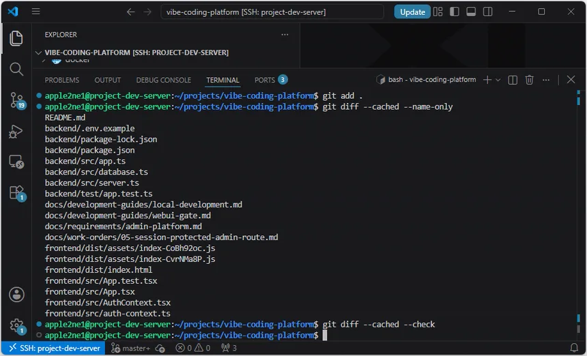Open the launch profile dropdown arrow
Viewport: 587px width, 356px height.
click(x=498, y=80)
